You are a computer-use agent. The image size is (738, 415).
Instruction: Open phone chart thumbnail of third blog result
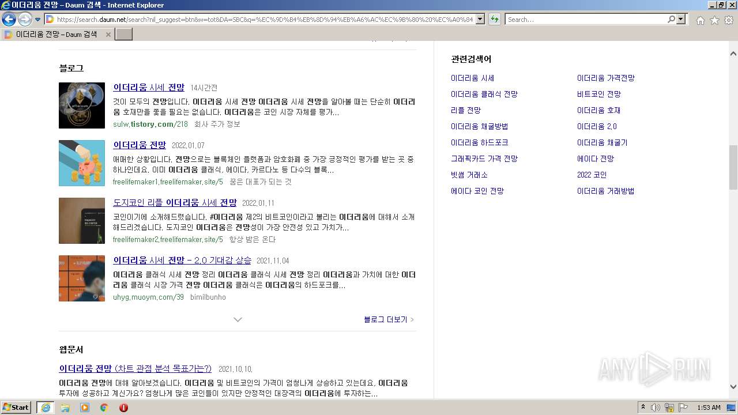tap(82, 221)
